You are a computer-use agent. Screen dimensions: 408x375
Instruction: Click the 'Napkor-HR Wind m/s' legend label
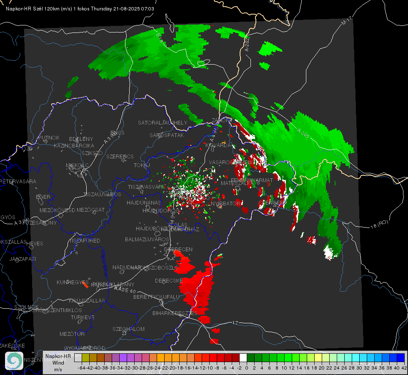pyautogui.click(x=58, y=362)
